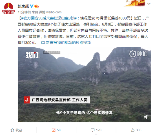Click the 新京报 profile avatar
The width and height of the screenshot is (155, 135).
8,8
